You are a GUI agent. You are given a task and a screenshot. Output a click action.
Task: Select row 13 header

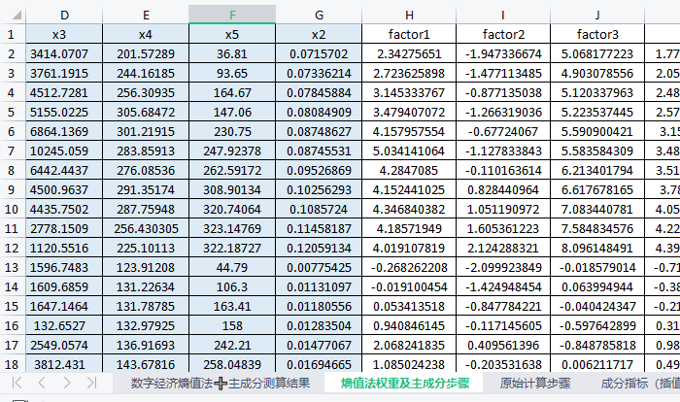point(12,268)
